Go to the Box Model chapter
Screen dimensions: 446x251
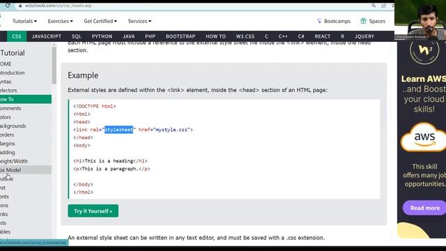coord(26,170)
